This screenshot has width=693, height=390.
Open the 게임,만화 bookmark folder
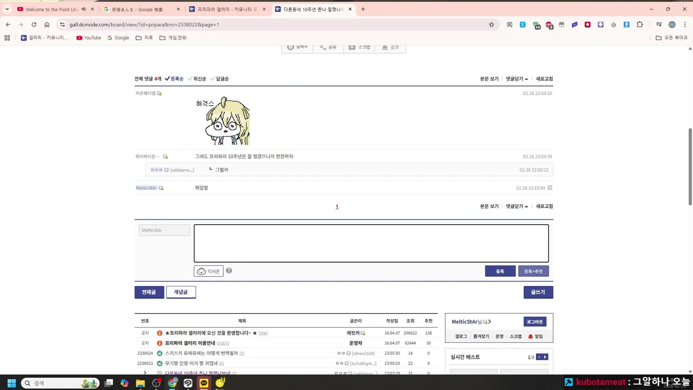[173, 38]
